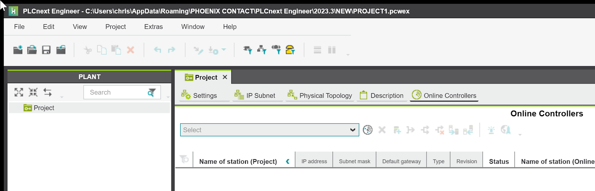
Task: Switch to the Online Controllers tab
Action: 444,95
